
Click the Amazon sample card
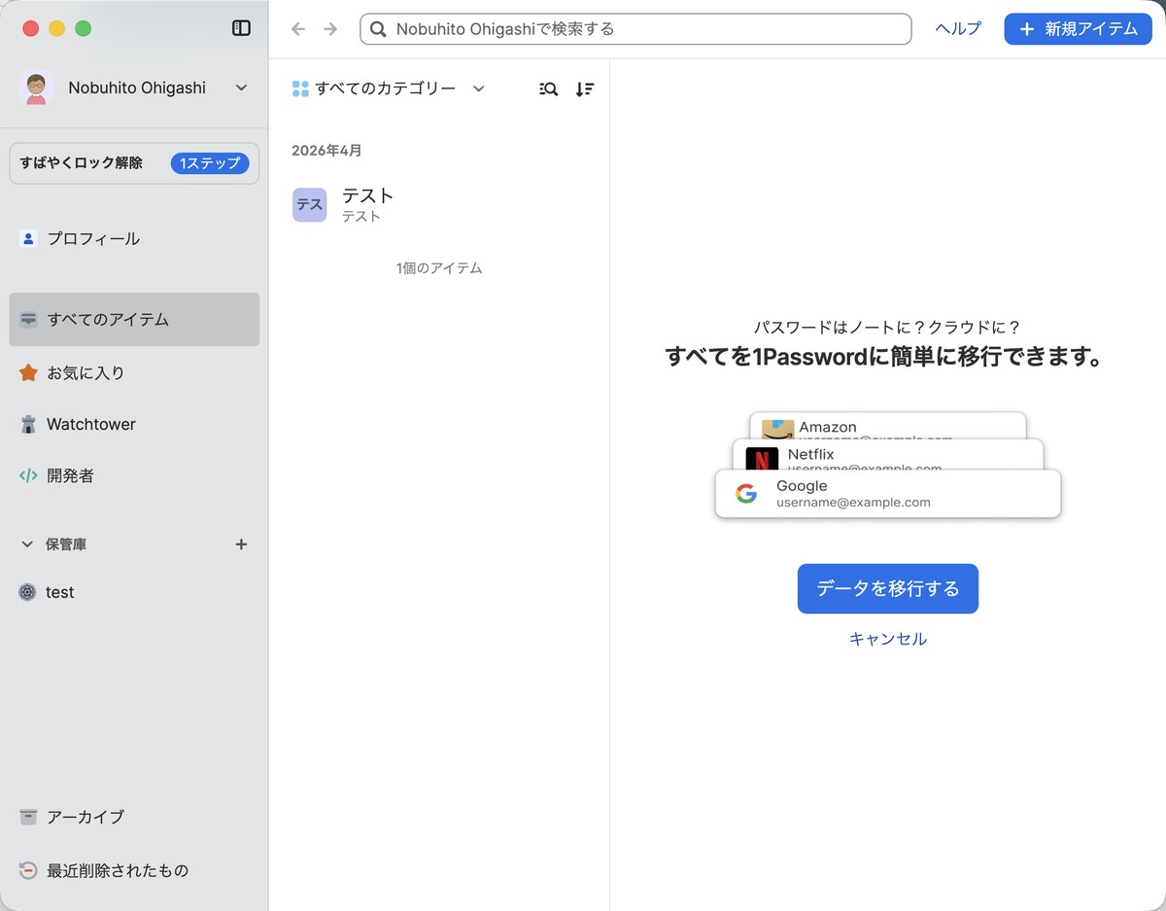(887, 426)
